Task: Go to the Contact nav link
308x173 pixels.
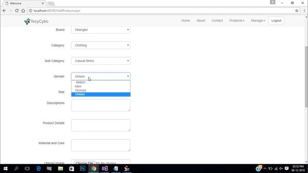Action: point(217,21)
